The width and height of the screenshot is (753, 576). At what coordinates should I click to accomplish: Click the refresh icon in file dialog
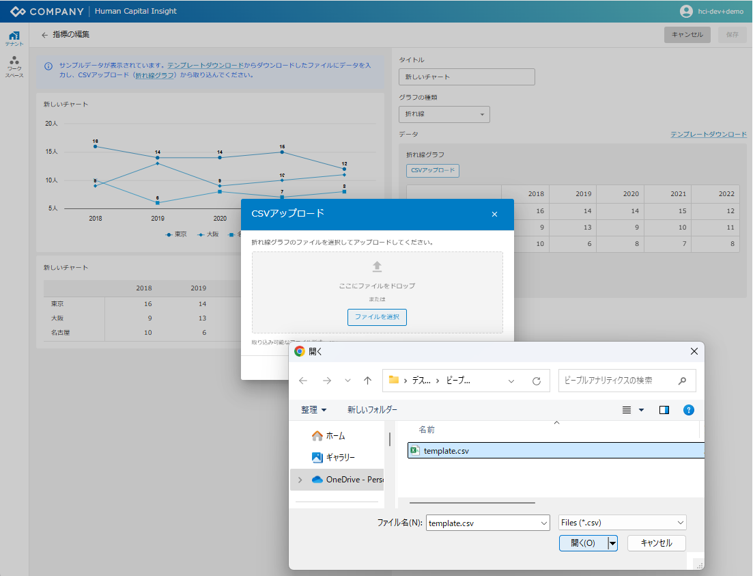tap(536, 381)
